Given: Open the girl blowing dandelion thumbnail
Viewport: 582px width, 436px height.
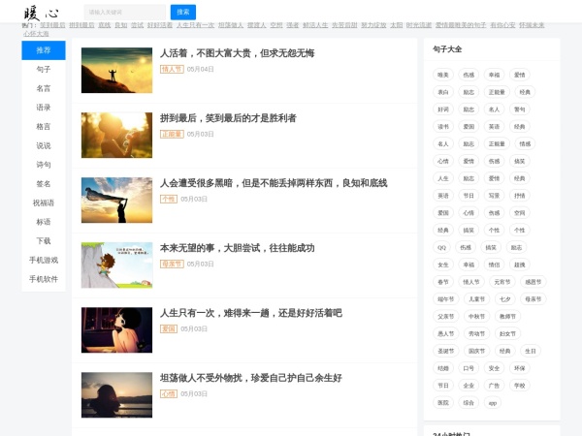Looking at the screenshot, I should pos(117,135).
